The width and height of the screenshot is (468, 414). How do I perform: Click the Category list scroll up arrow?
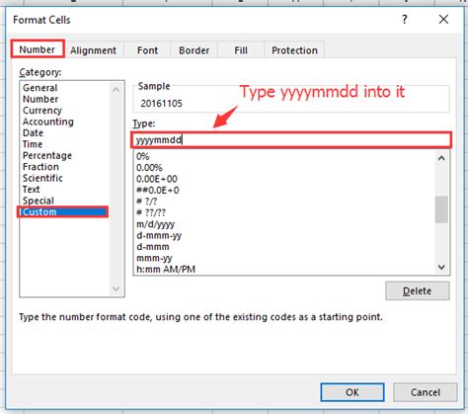(116, 90)
